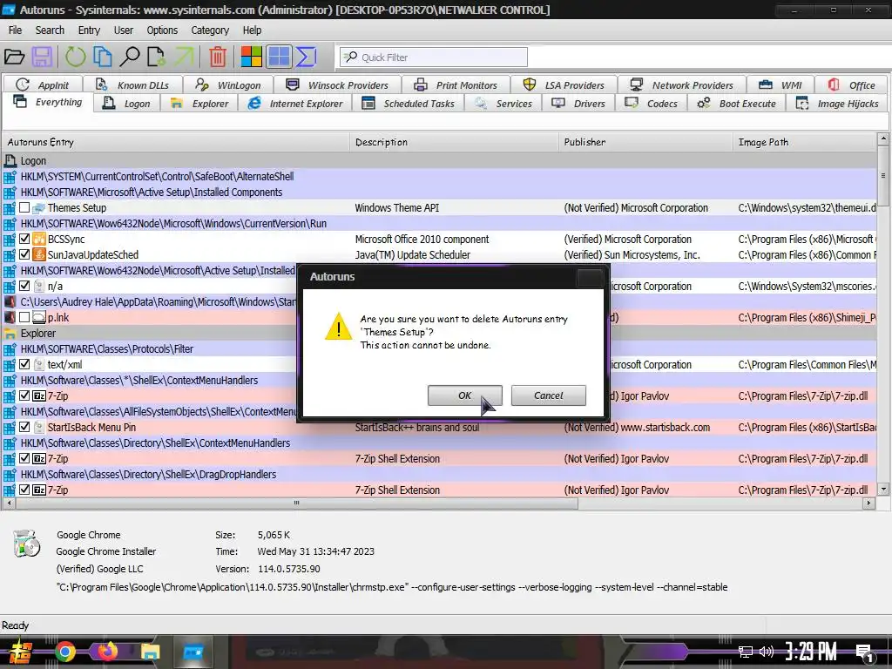Sort by the Image Path column header
Viewport: 892px width, 669px height.
point(805,142)
